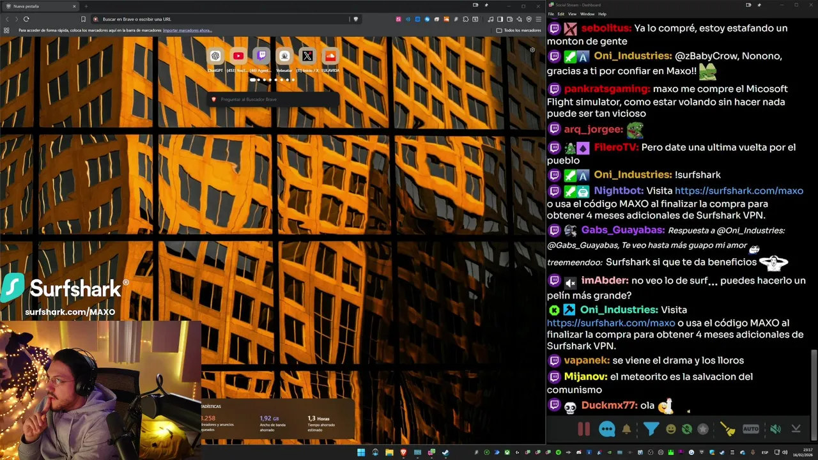Click the username vapanek in chat
This screenshot has width=818, height=460.
coord(587,360)
